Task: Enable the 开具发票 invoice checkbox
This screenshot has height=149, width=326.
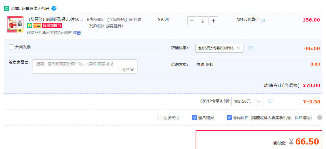Action: point(12,47)
